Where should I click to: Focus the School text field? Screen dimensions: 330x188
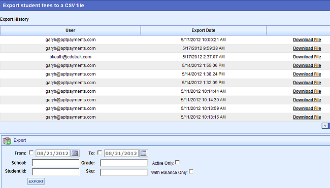pos(55,163)
